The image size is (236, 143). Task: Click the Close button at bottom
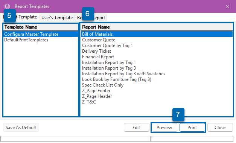(220, 128)
